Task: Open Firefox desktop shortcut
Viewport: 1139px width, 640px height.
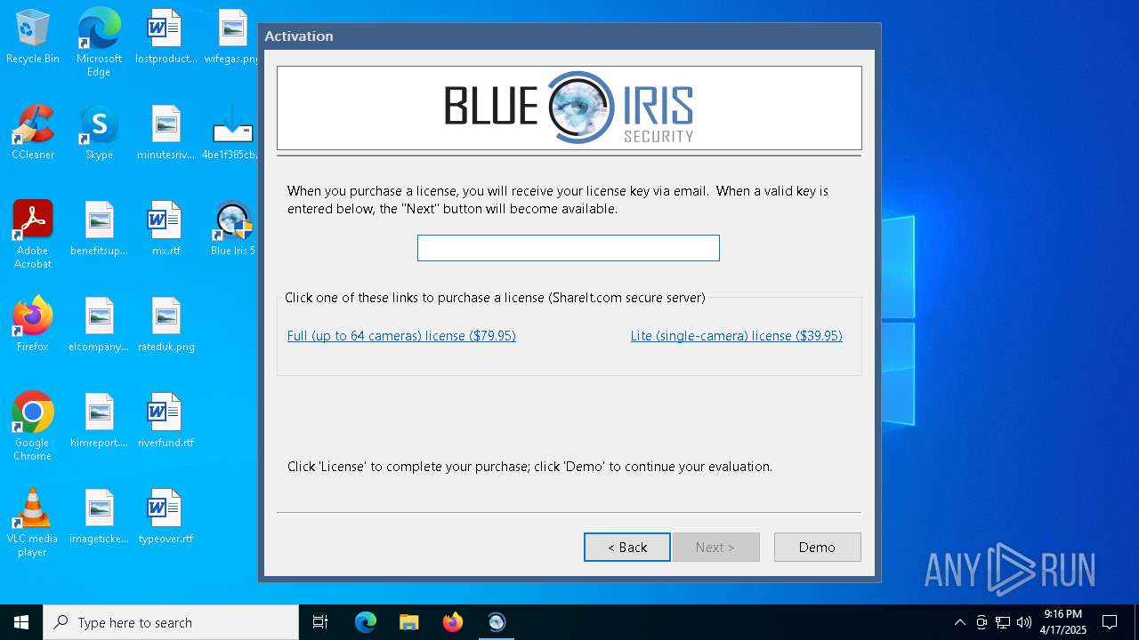Action: point(33,325)
